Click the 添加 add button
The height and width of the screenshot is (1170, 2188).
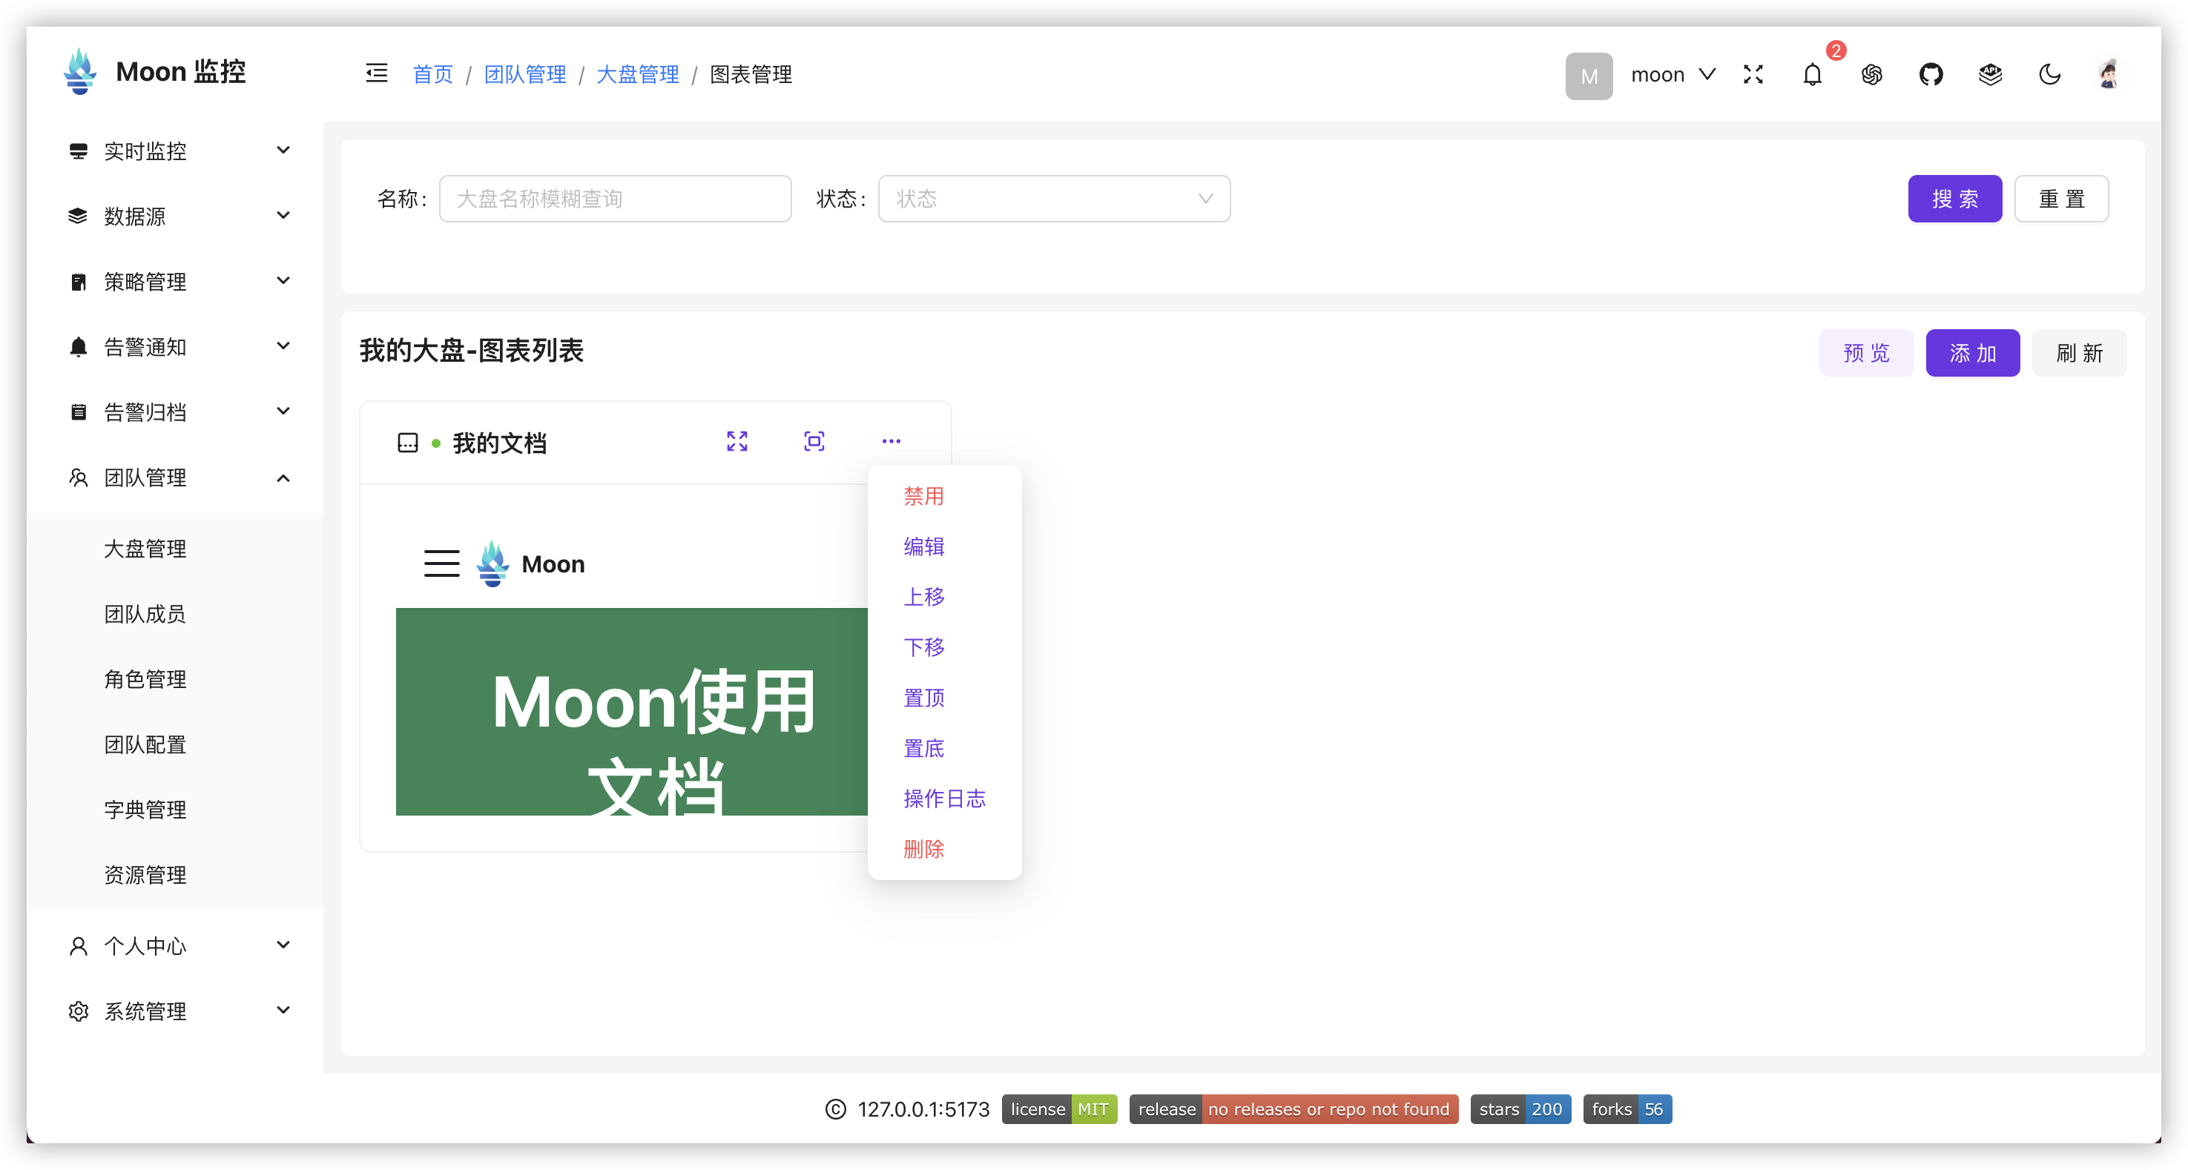(x=1972, y=352)
